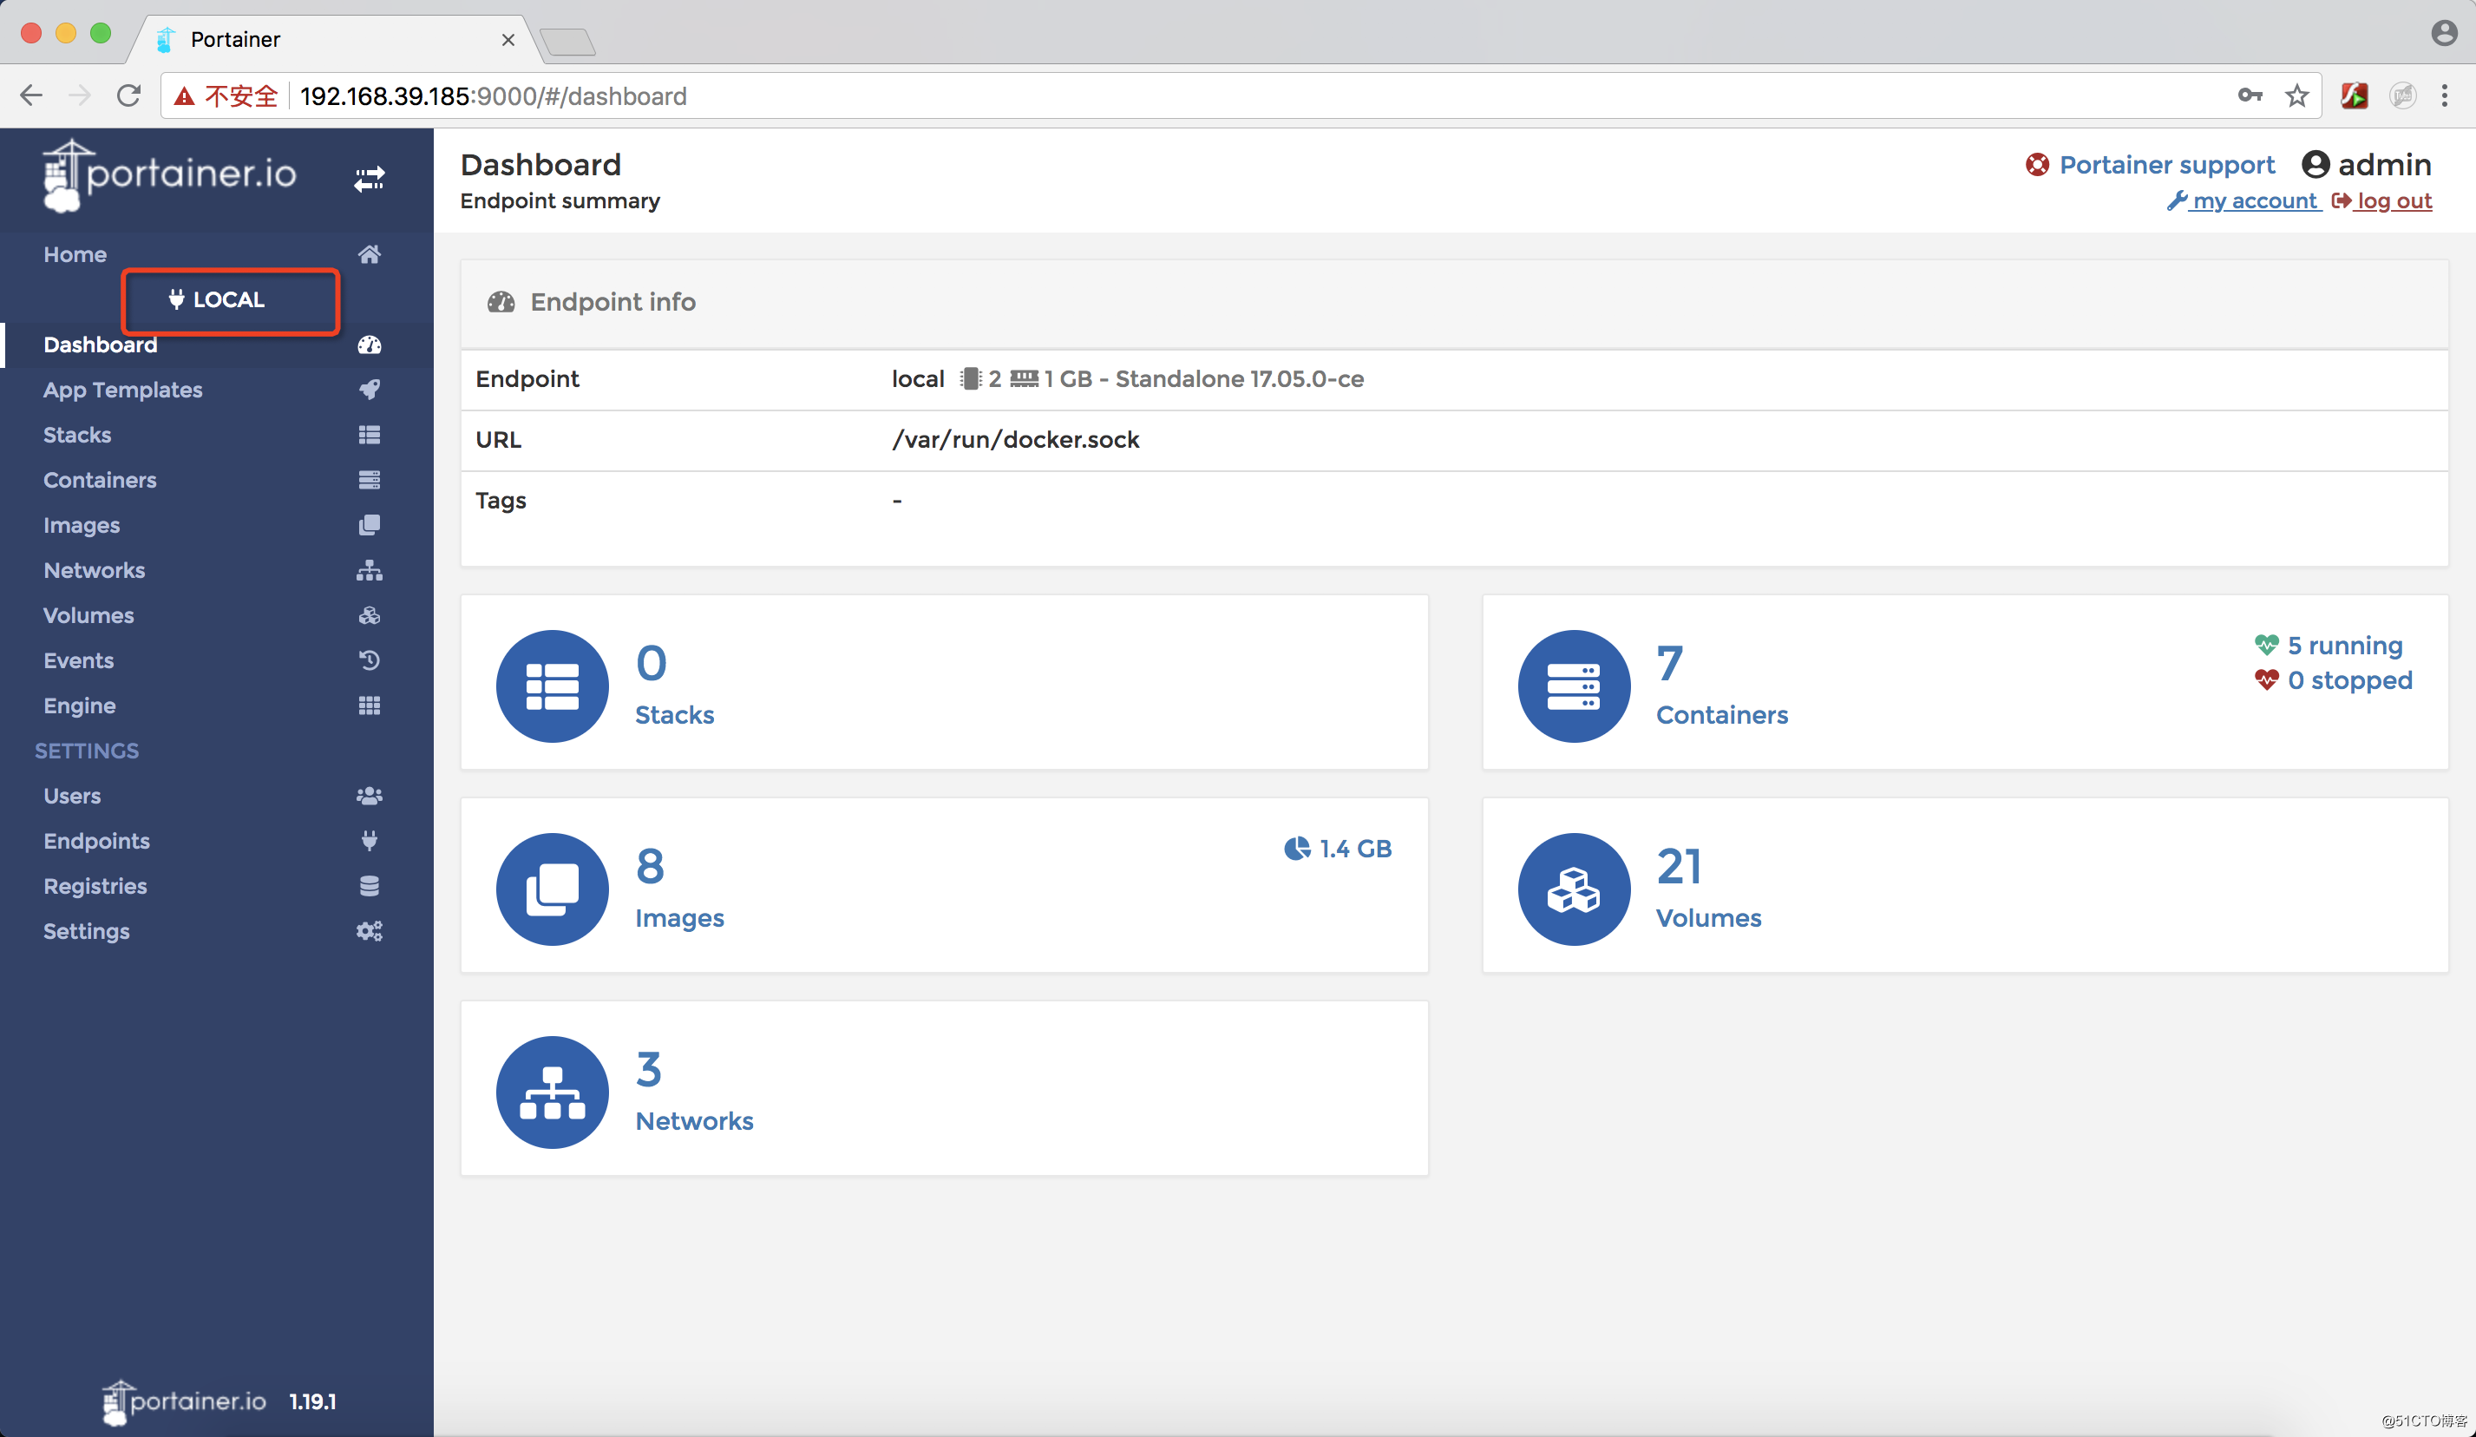
Task: Open the 7 Containers dashboard tile
Action: click(1965, 682)
